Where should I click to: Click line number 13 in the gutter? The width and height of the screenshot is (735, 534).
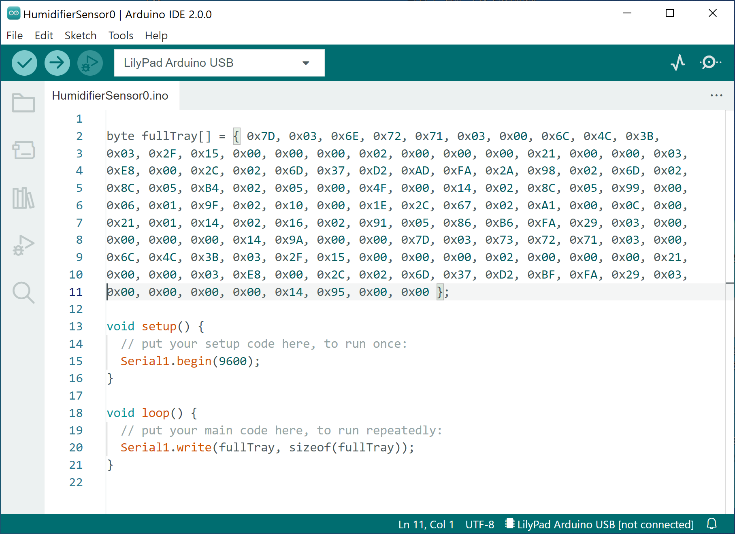76,326
